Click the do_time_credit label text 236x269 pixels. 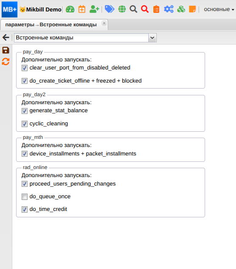coord(48,209)
